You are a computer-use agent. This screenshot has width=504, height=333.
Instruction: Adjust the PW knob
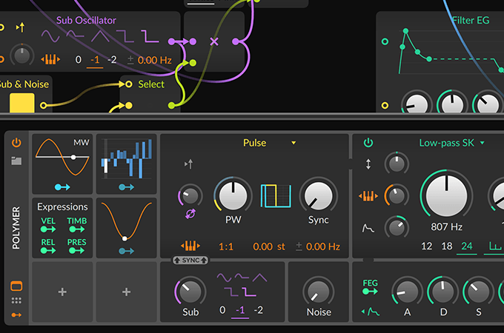tap(233, 195)
